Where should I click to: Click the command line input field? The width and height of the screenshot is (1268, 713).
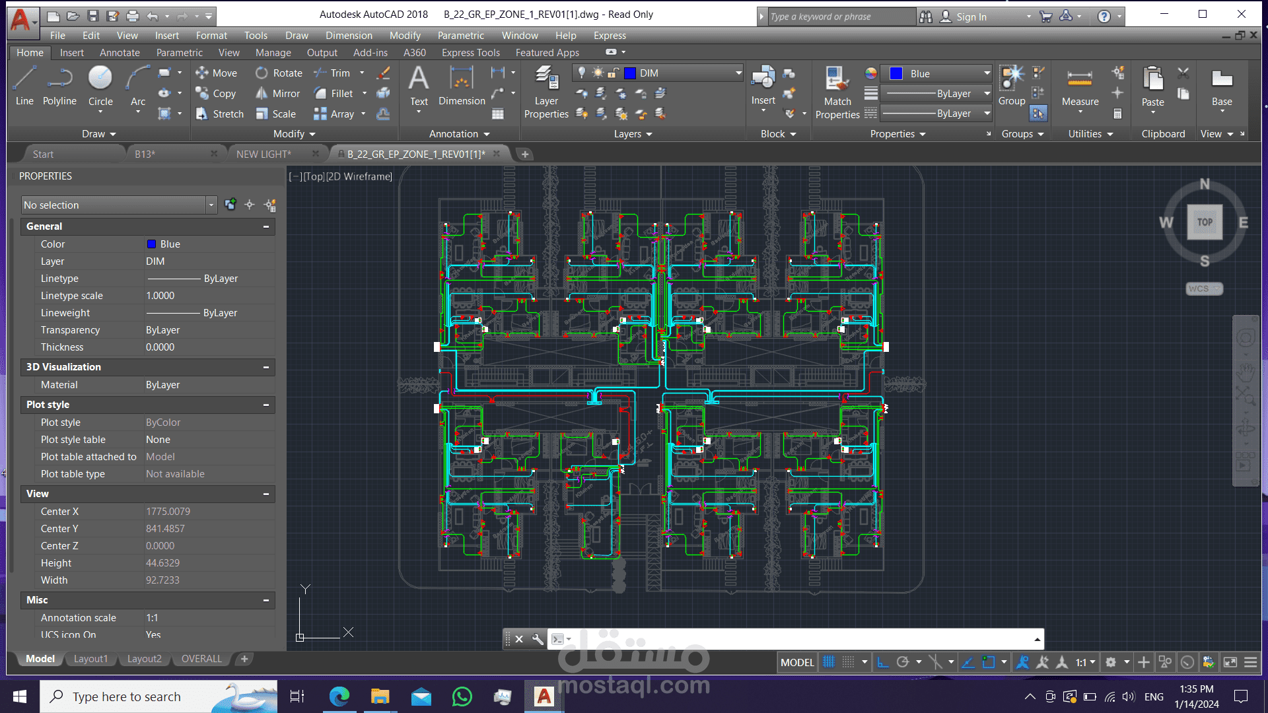[x=792, y=639]
